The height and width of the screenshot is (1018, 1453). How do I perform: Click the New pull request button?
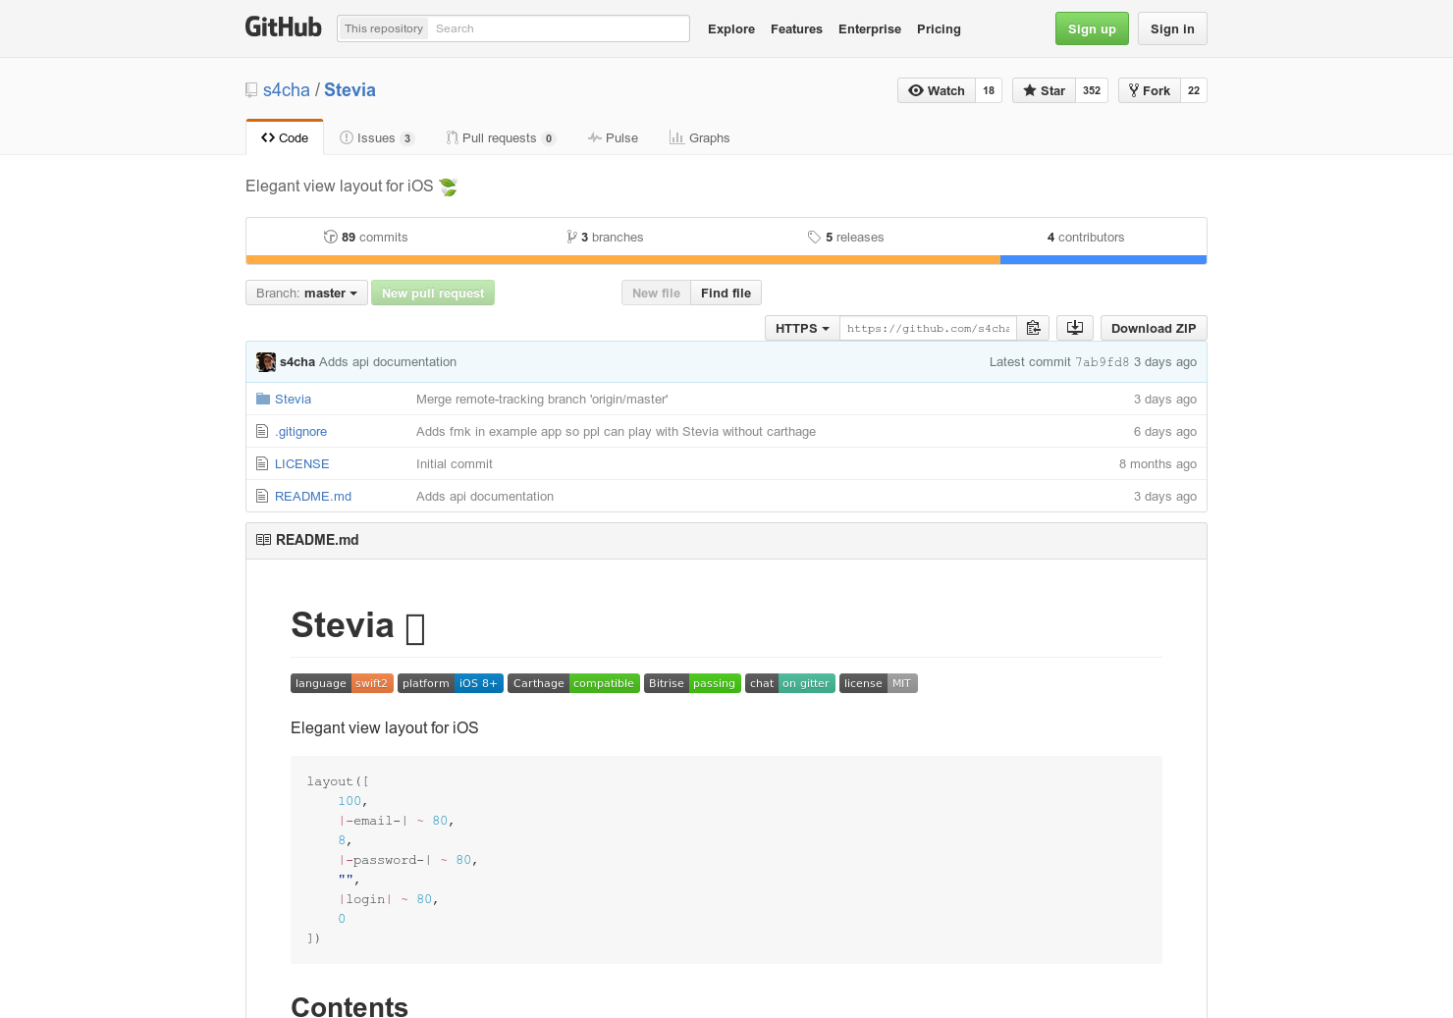tap(433, 293)
